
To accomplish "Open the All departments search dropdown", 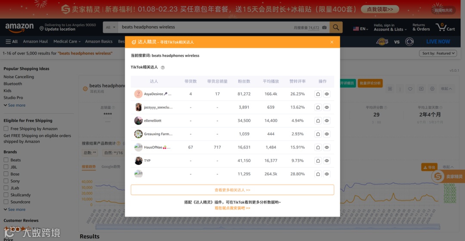I will [x=110, y=27].
